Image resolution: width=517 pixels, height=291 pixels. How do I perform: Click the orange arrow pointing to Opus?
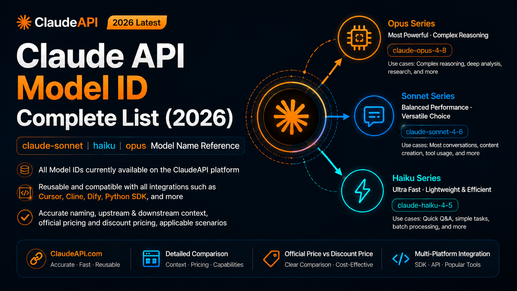pos(332,71)
